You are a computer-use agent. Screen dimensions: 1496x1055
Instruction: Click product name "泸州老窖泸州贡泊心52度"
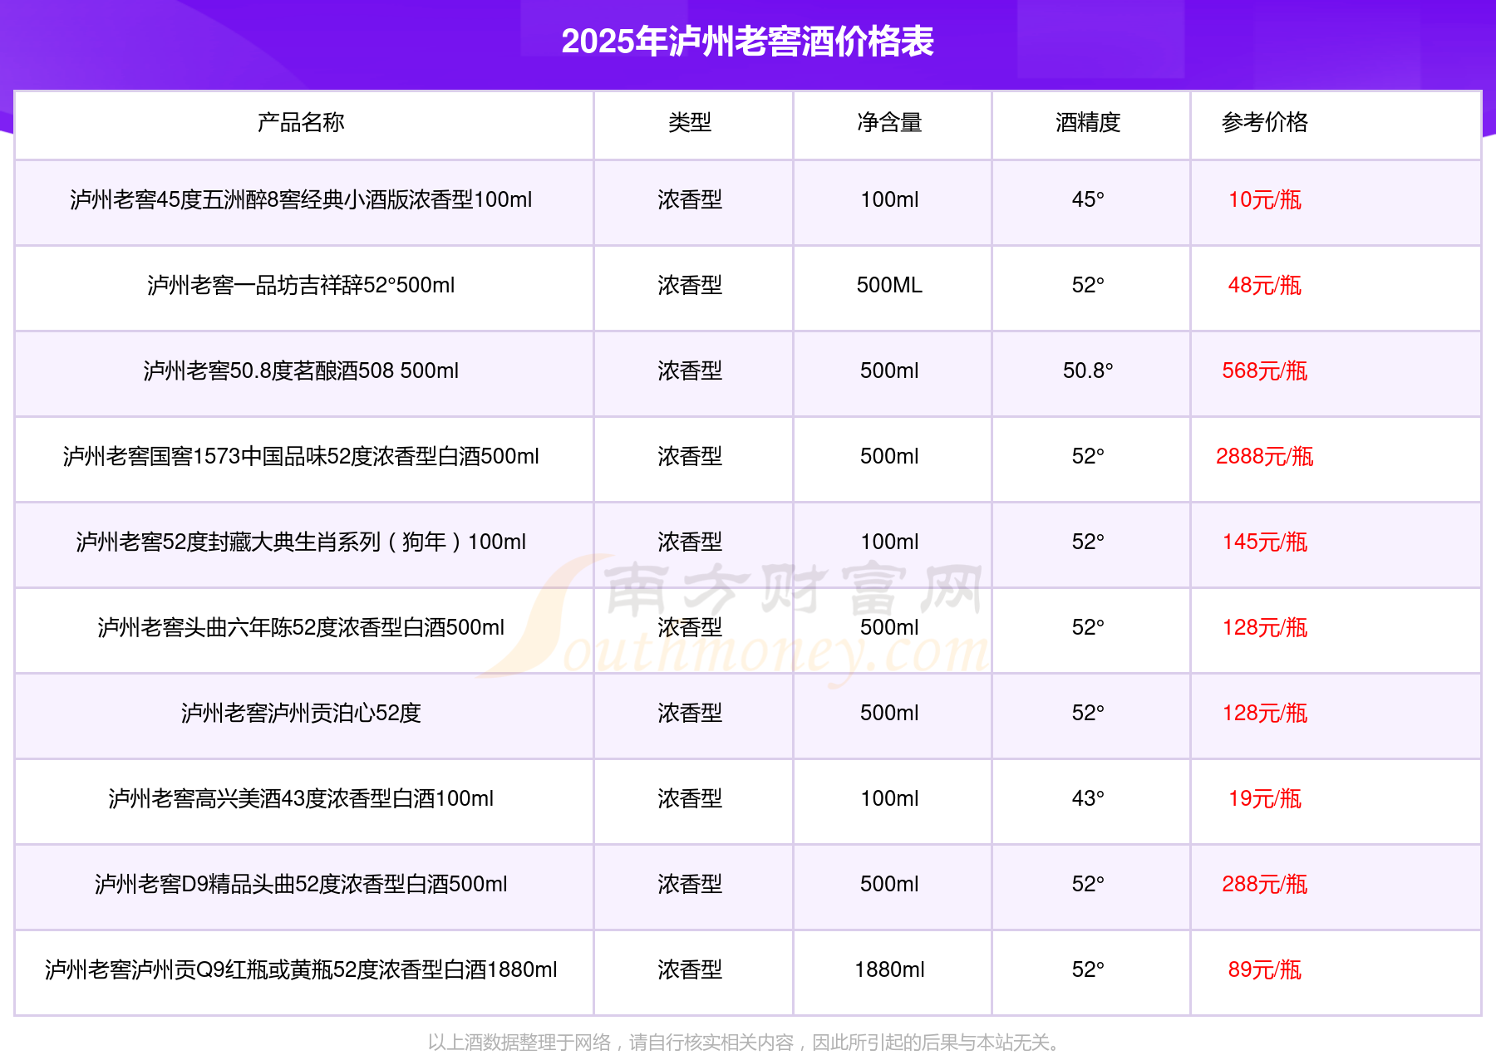(301, 713)
